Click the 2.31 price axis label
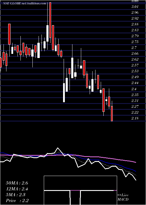The width and height of the screenshot is (146, 205). 135,101
